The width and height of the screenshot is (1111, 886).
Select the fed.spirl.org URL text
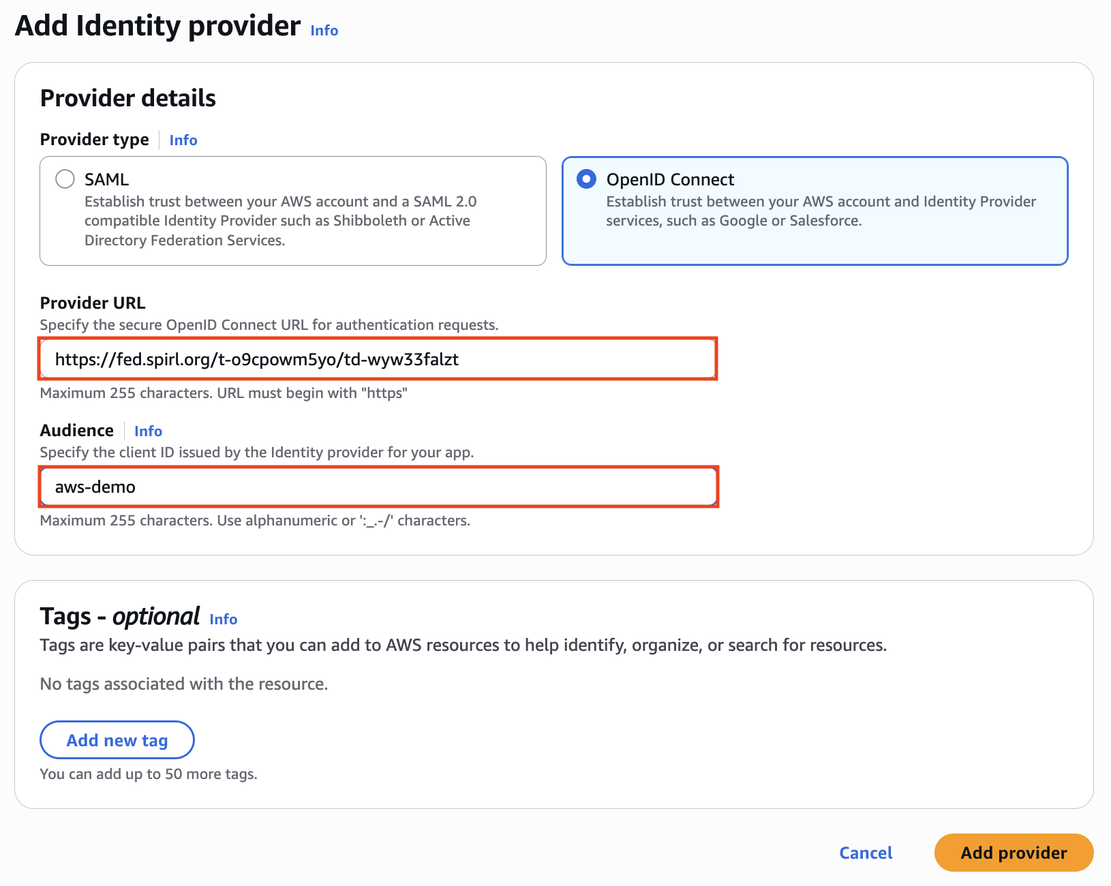pos(257,359)
